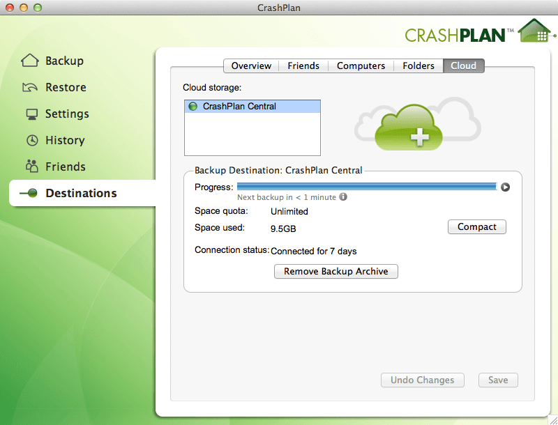558x425 pixels.
Task: Click the '9.5GB' space used value
Action: click(283, 229)
